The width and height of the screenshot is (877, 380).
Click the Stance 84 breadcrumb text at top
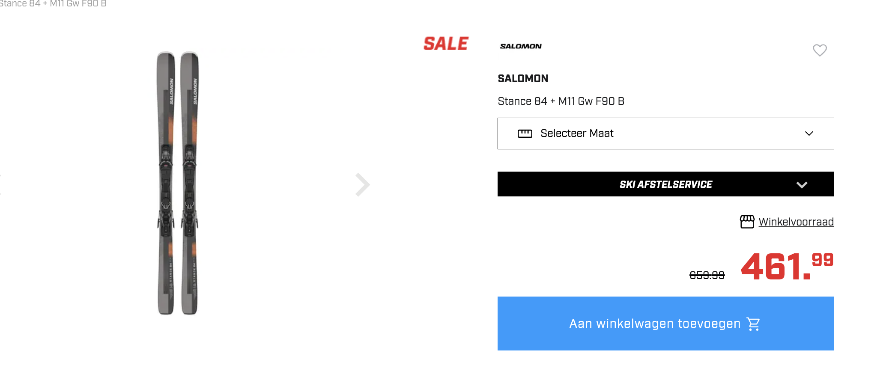53,4
